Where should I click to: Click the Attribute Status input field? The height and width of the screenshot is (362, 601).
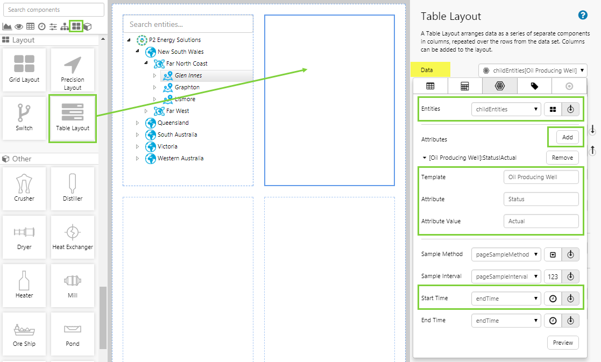coord(541,199)
